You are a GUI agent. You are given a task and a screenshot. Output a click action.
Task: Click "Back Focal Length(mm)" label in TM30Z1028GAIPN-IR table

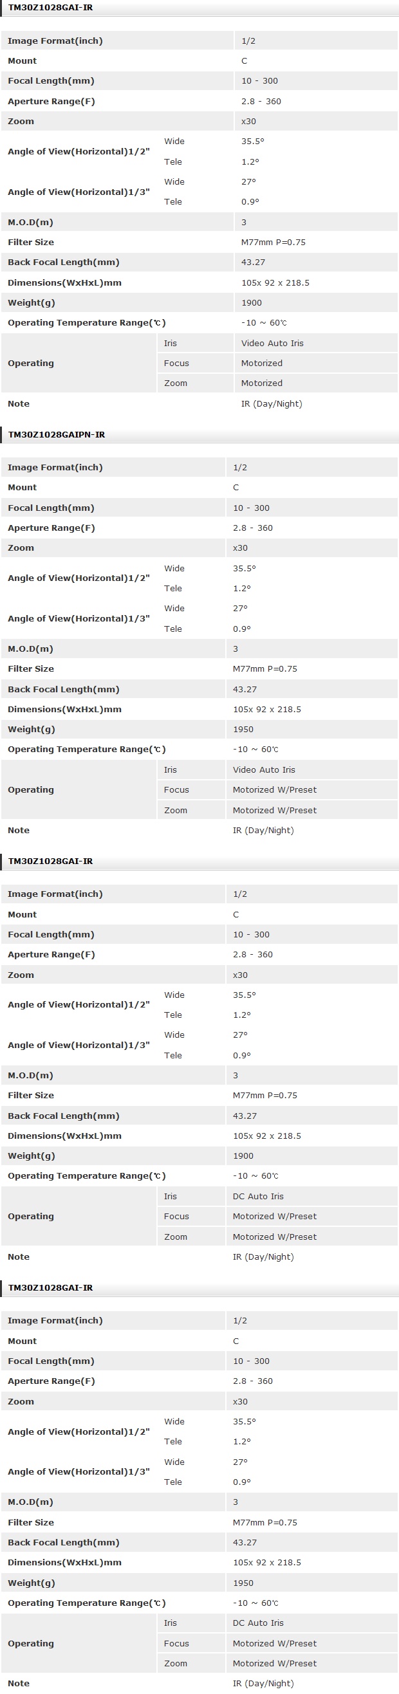[63, 689]
